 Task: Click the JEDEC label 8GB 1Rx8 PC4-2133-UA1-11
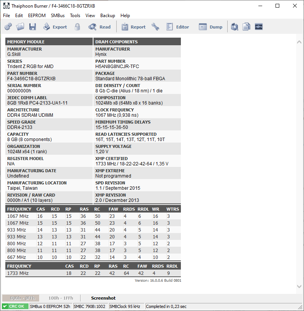coord(37,103)
